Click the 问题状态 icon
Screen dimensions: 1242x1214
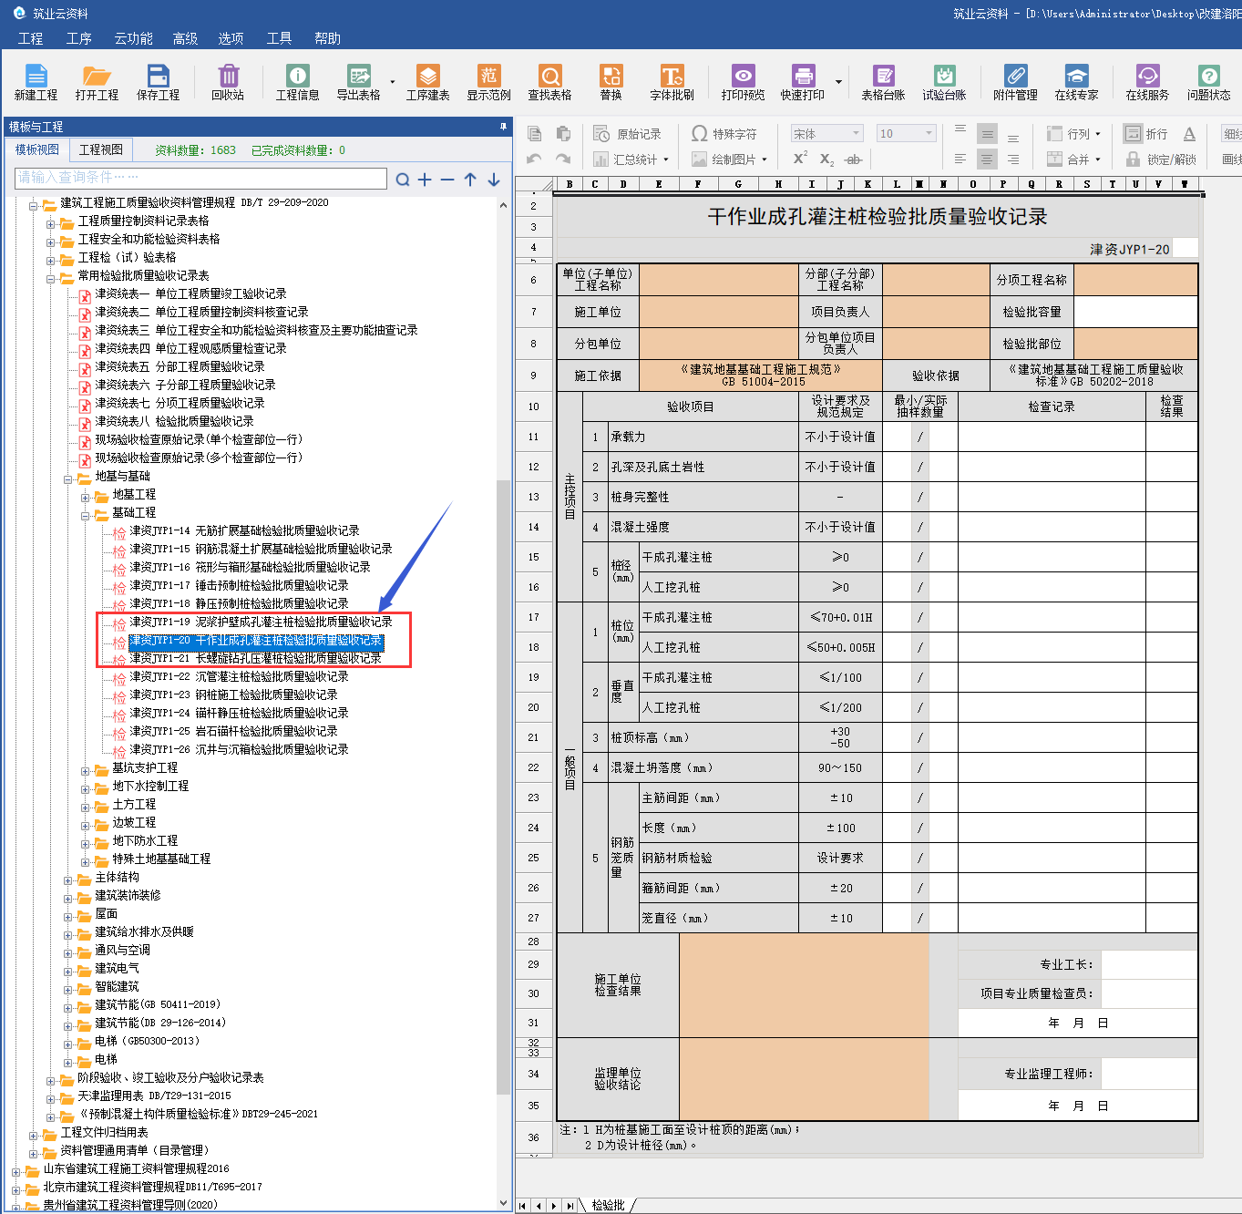tap(1208, 82)
